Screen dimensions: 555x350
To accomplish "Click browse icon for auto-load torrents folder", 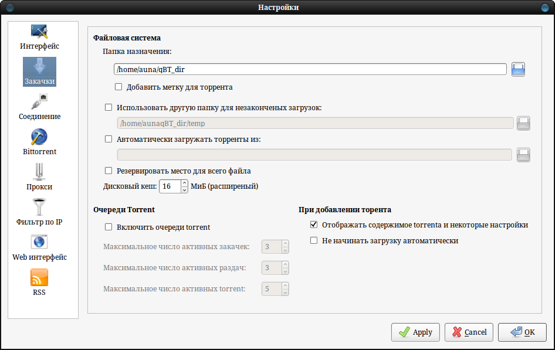I will tap(523, 155).
